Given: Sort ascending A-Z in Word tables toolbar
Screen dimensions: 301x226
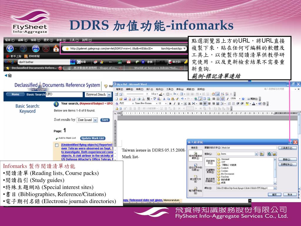Looking at the screenshot, I should [223, 94].
